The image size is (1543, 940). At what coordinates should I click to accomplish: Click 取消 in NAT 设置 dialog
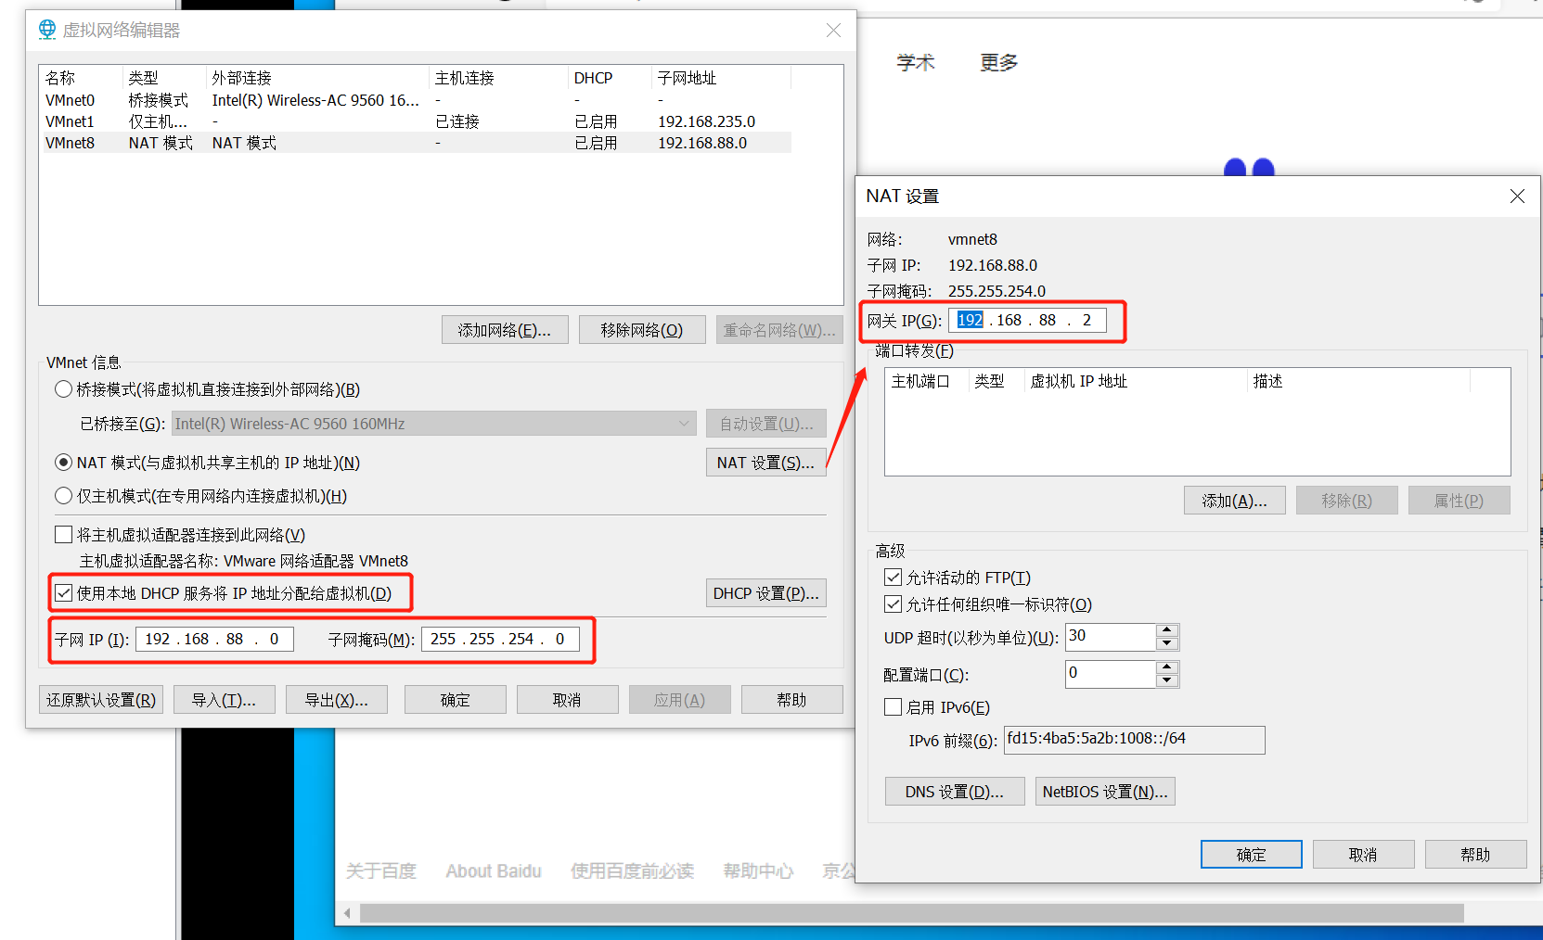(x=1364, y=855)
